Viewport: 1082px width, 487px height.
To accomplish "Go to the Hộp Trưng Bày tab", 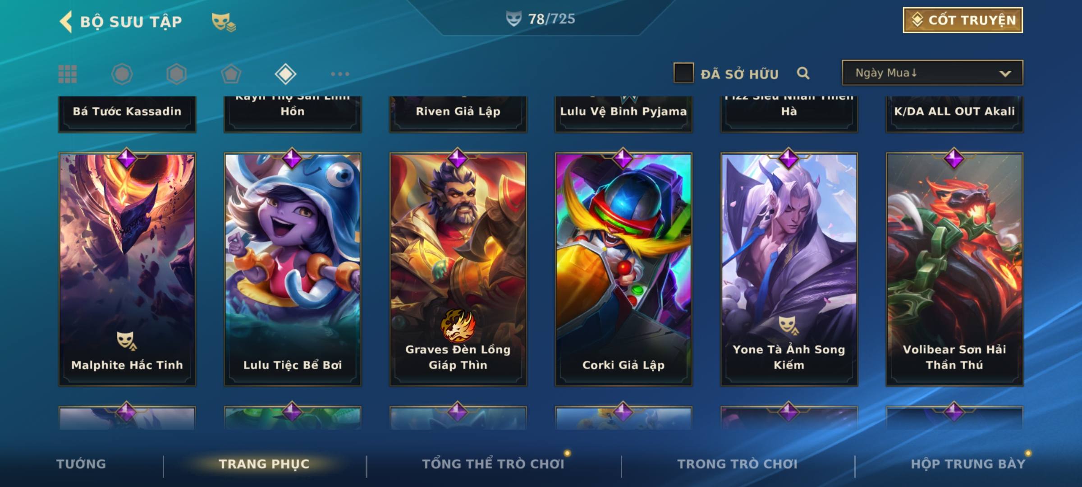I will pyautogui.click(x=968, y=464).
